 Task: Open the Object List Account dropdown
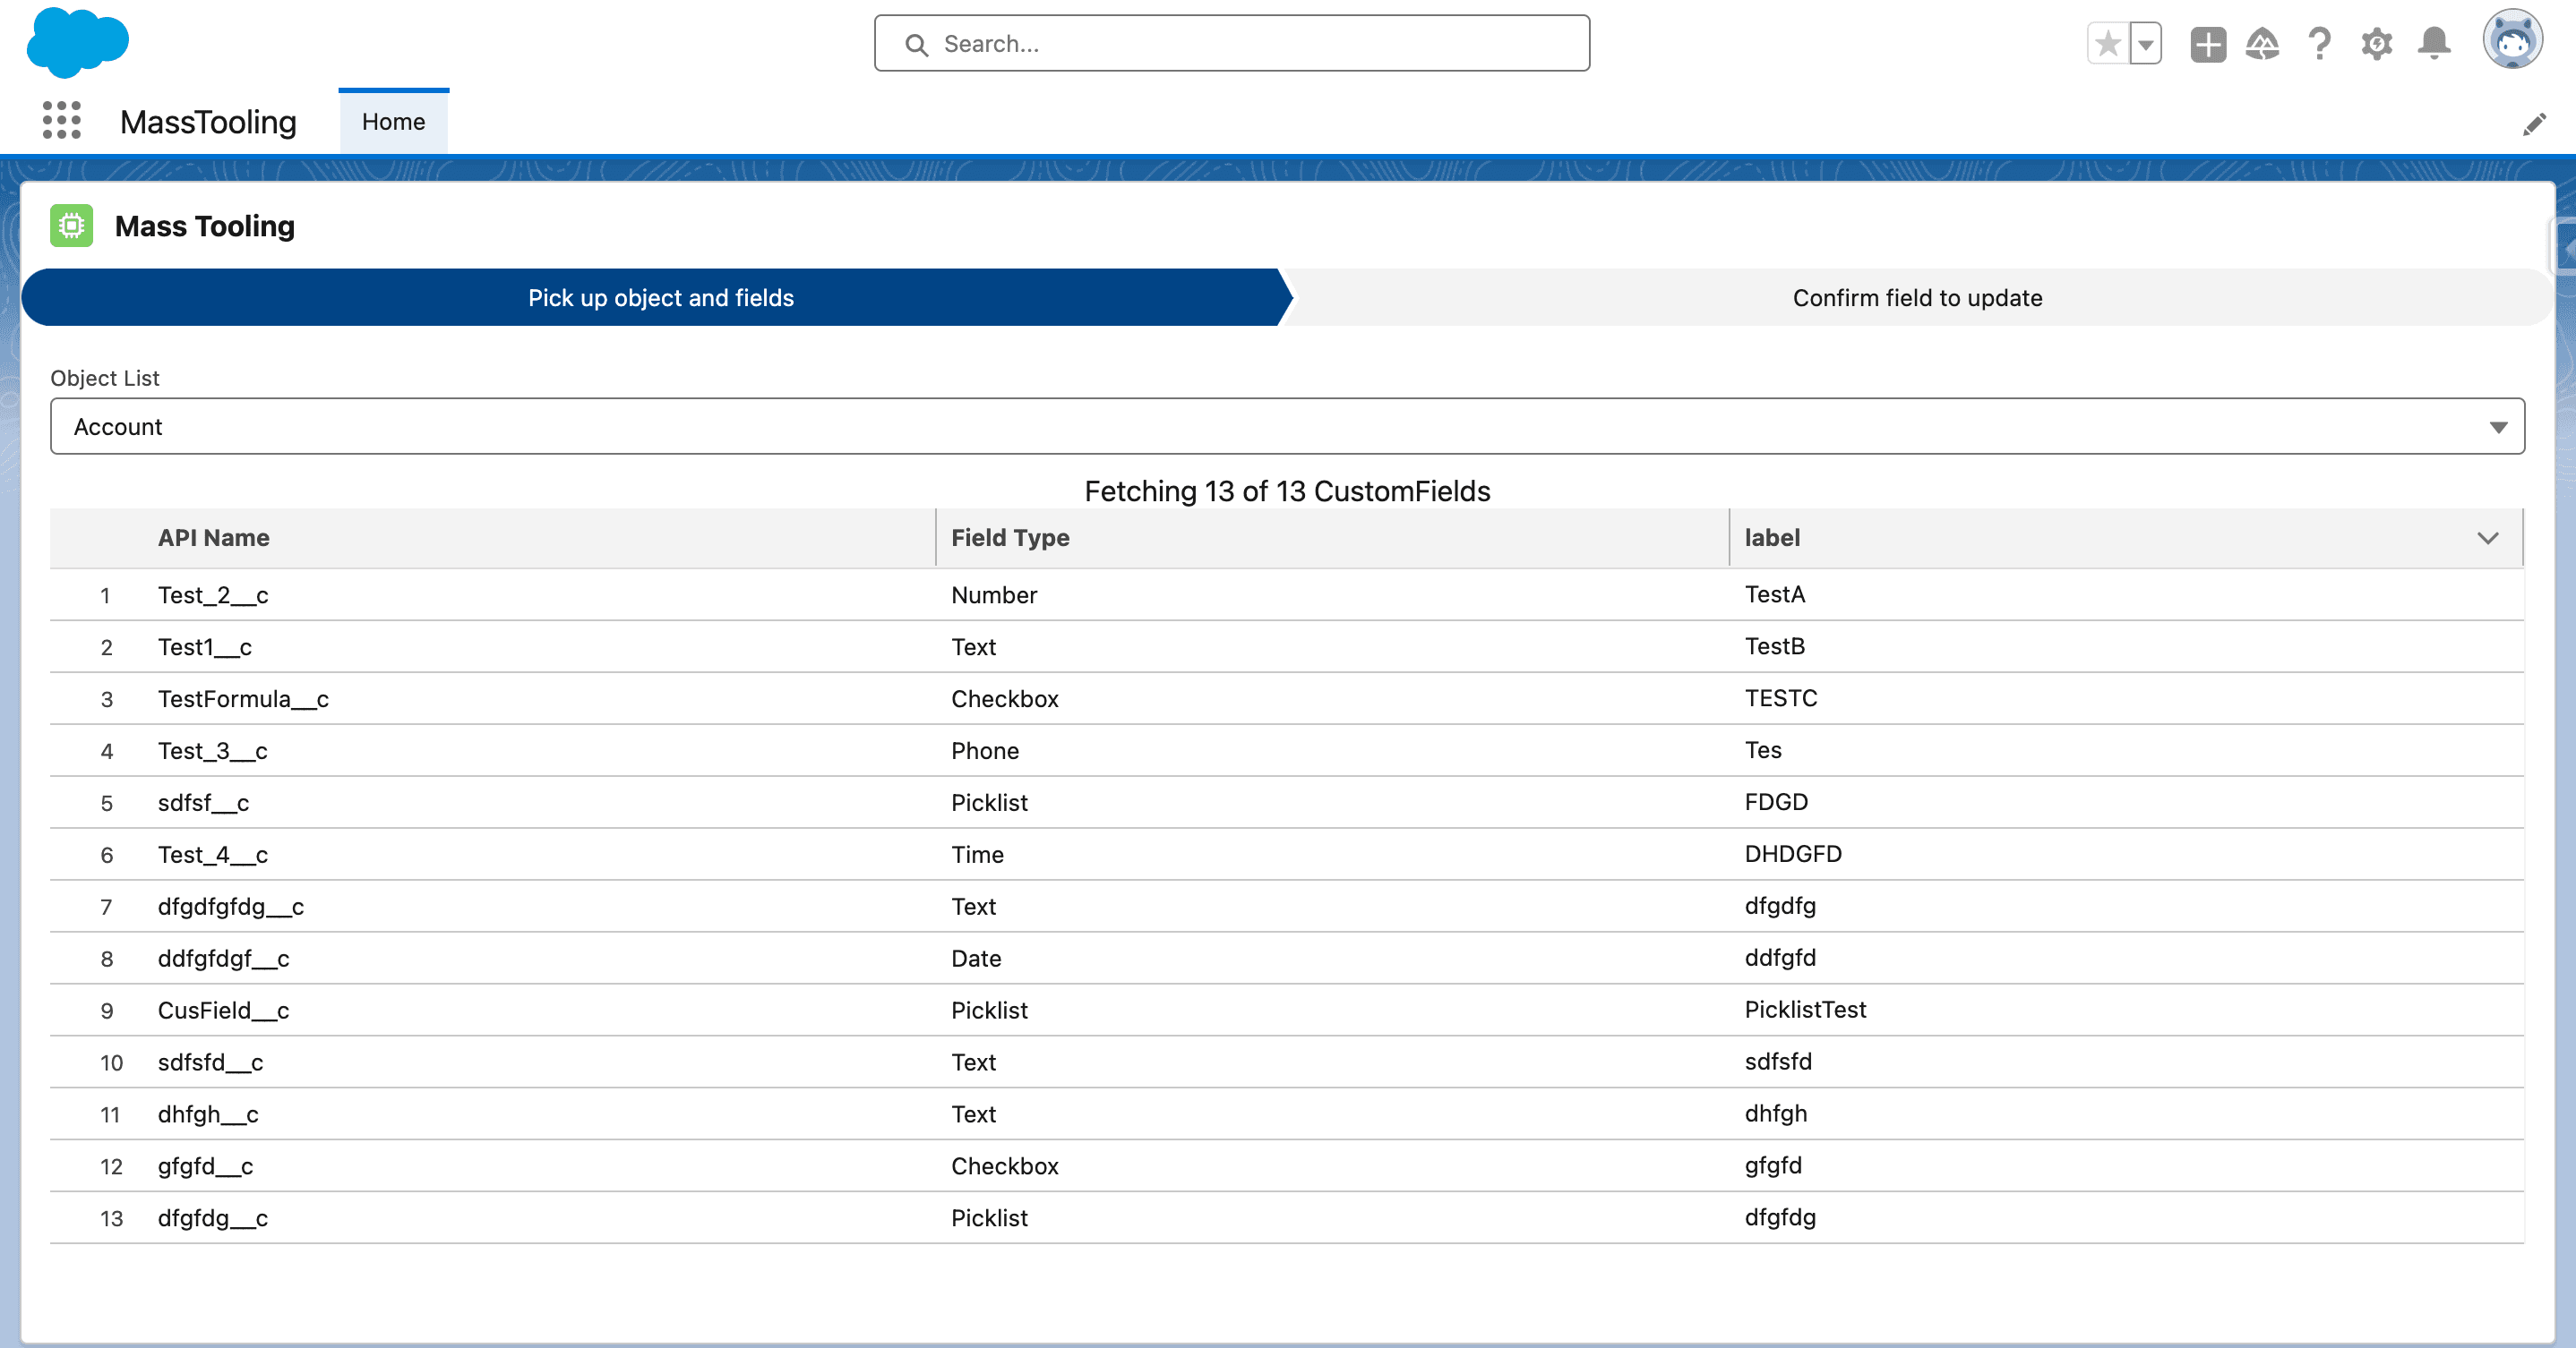point(1287,427)
